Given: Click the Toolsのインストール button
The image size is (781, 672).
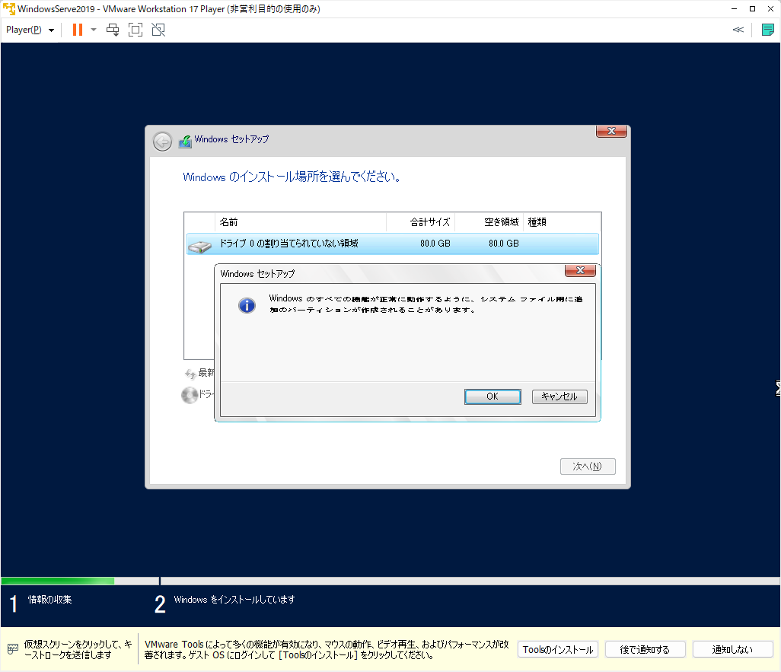Looking at the screenshot, I should click(x=558, y=650).
